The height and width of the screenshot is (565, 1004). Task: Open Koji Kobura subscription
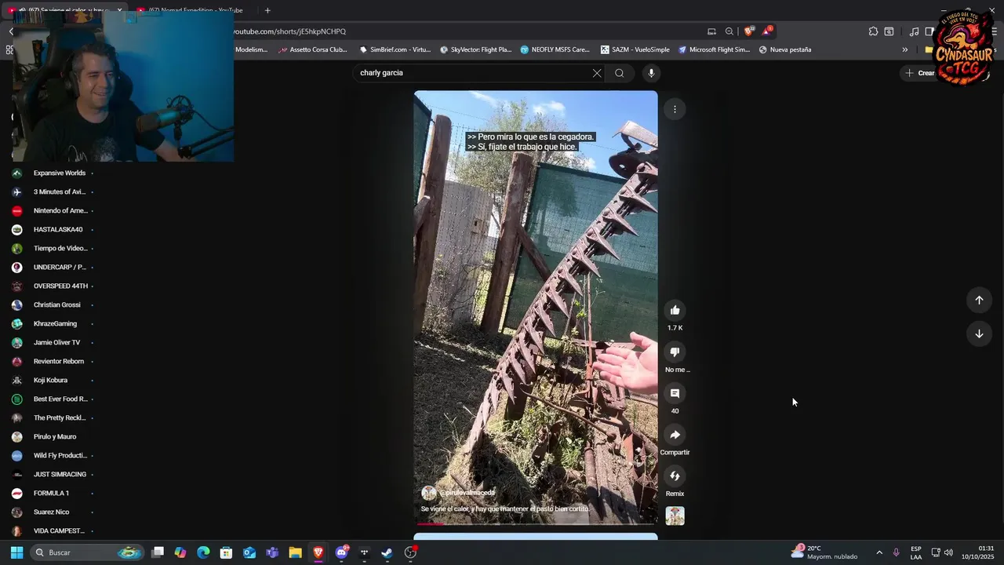(x=52, y=380)
